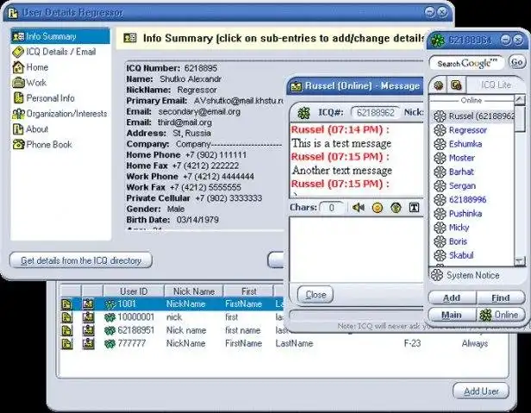The width and height of the screenshot is (531, 413).
Task: Click inside the message typing area
Action: 356,250
